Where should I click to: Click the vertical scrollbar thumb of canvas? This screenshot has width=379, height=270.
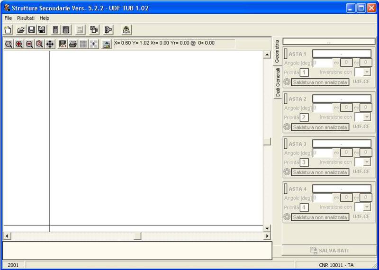click(x=267, y=142)
